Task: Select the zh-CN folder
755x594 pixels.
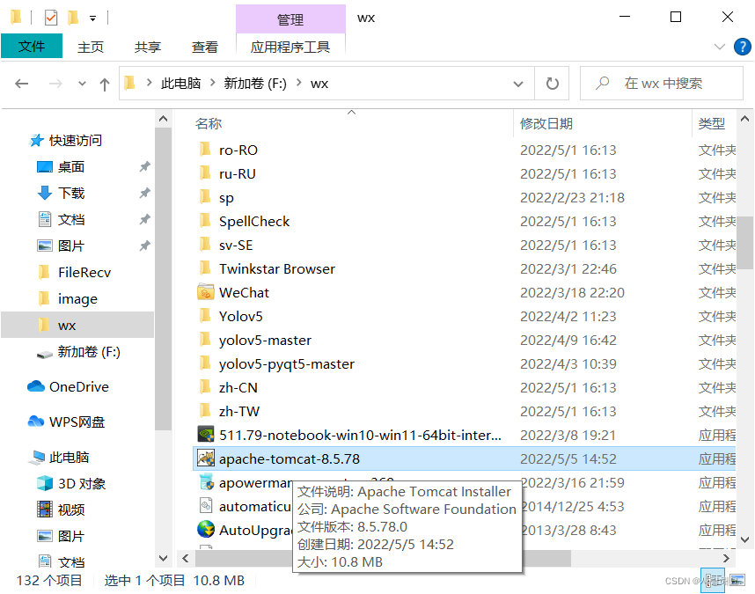Action: (238, 387)
